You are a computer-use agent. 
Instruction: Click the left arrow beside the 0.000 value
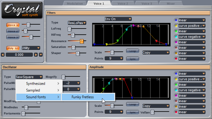pos(3,55)
